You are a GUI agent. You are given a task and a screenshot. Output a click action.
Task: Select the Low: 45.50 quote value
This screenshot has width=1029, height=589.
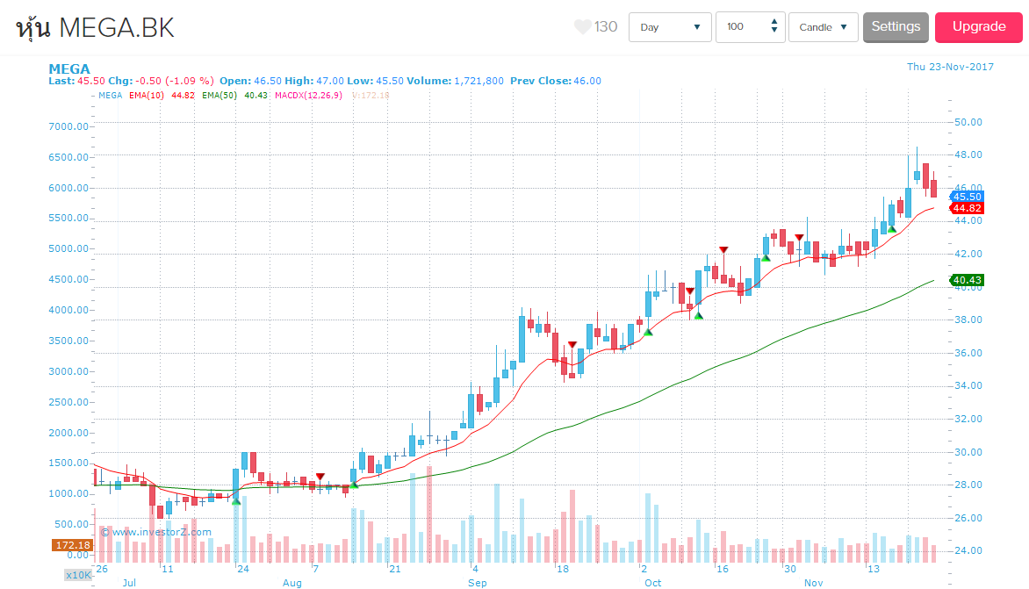point(375,81)
